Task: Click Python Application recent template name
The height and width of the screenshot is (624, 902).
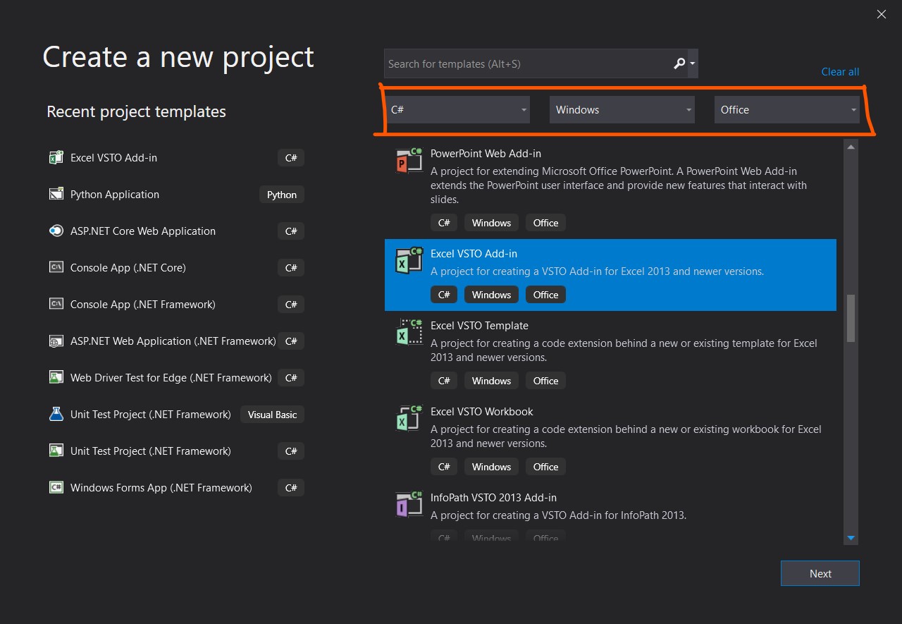Action: pos(115,195)
